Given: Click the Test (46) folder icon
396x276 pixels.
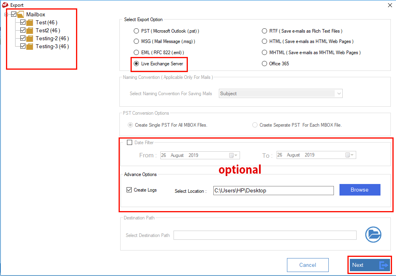Looking at the screenshot, I should [x=30, y=23].
